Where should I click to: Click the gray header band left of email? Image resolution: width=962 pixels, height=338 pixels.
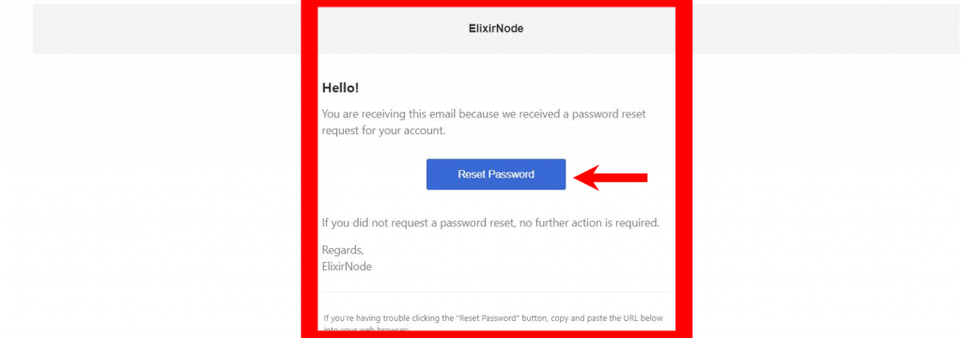tap(167, 29)
